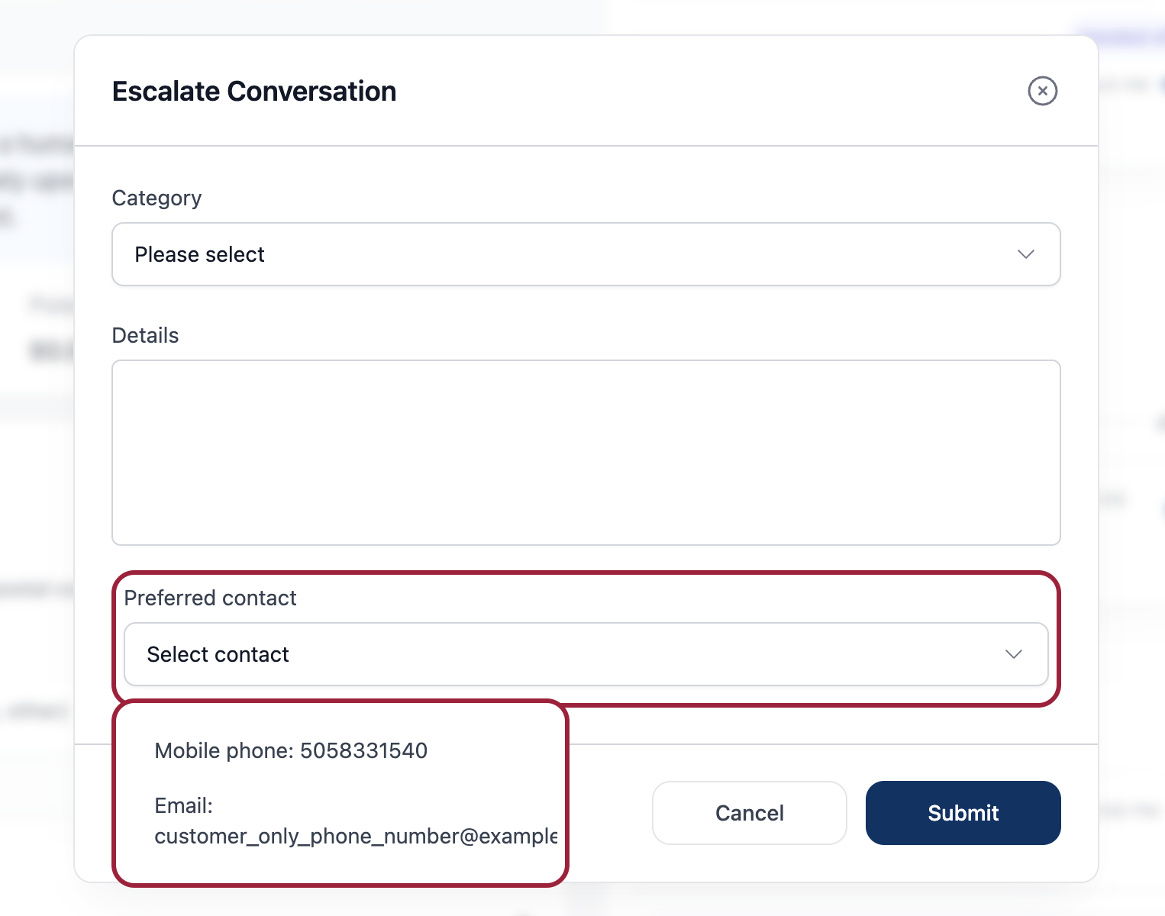Viewport: 1165px width, 916px height.
Task: Click the Details label
Action: coord(145,334)
